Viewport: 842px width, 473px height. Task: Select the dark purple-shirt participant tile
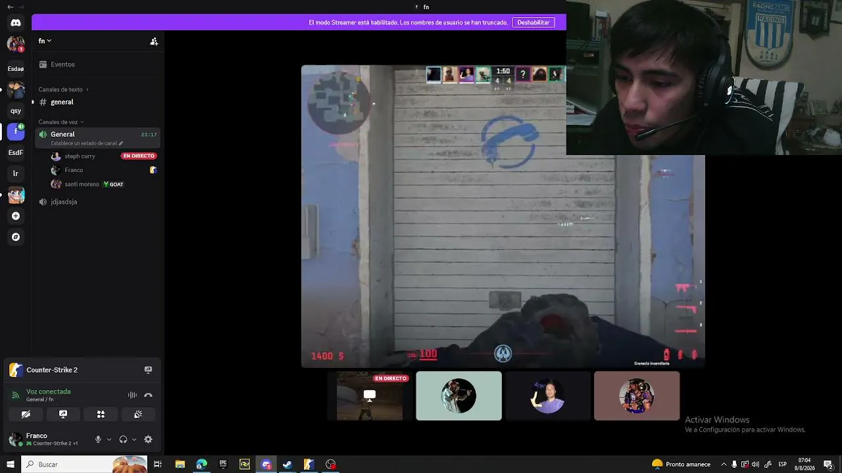click(548, 396)
